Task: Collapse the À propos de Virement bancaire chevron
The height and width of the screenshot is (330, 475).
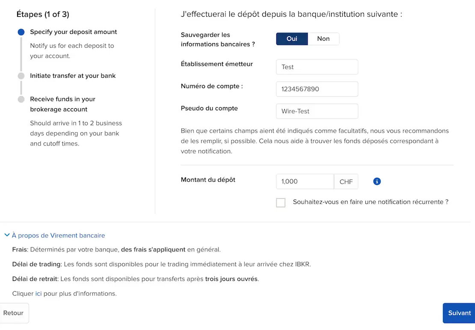Action: pyautogui.click(x=7, y=235)
